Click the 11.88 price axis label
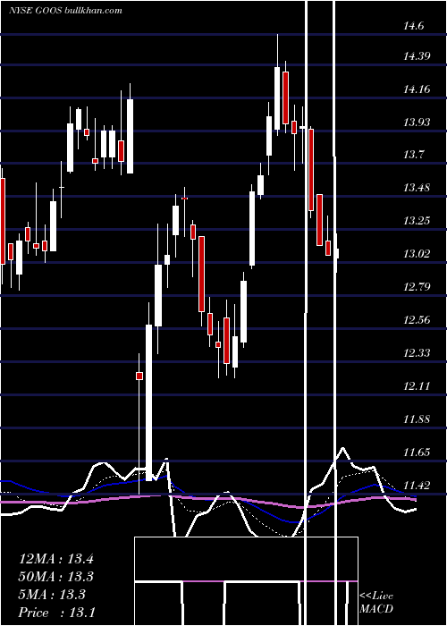The height and width of the screenshot is (626, 447). click(417, 419)
